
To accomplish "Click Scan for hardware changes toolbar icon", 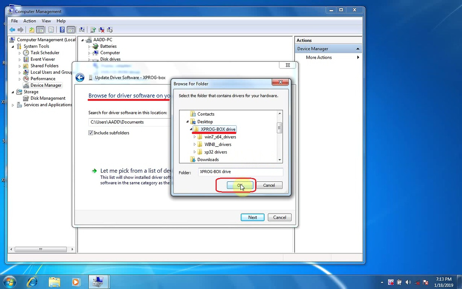I will tap(82, 30).
